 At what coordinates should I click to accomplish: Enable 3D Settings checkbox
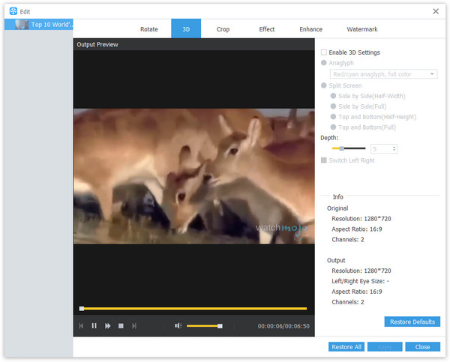324,52
